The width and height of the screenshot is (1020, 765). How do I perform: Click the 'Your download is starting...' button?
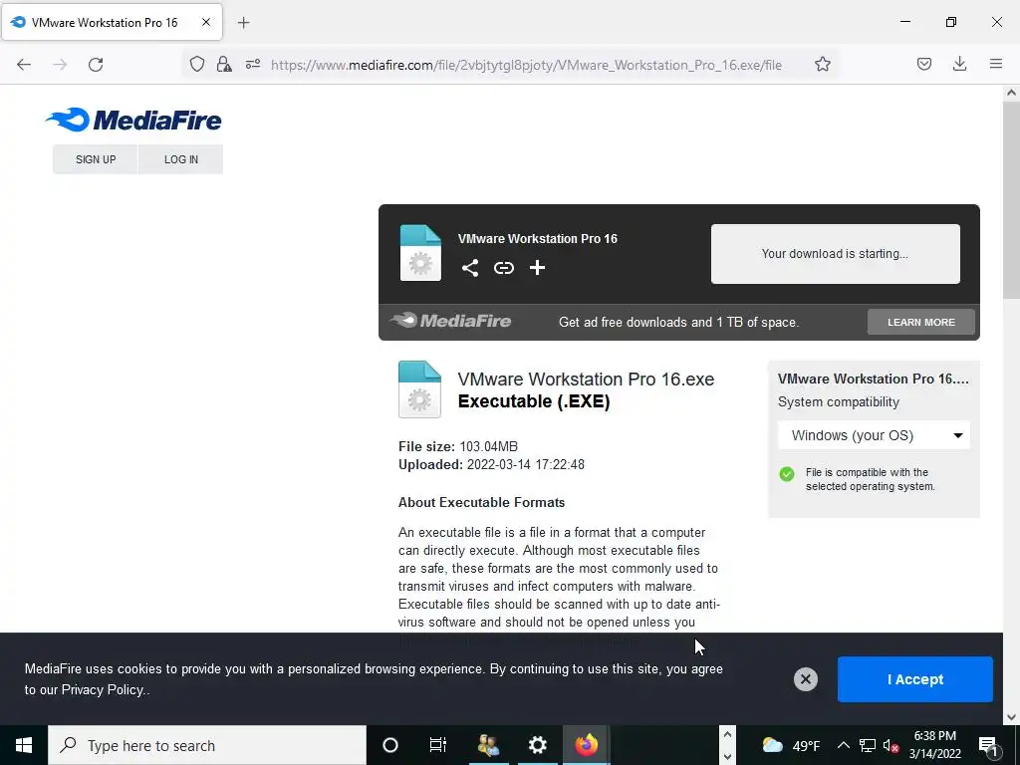pyautogui.click(x=836, y=254)
